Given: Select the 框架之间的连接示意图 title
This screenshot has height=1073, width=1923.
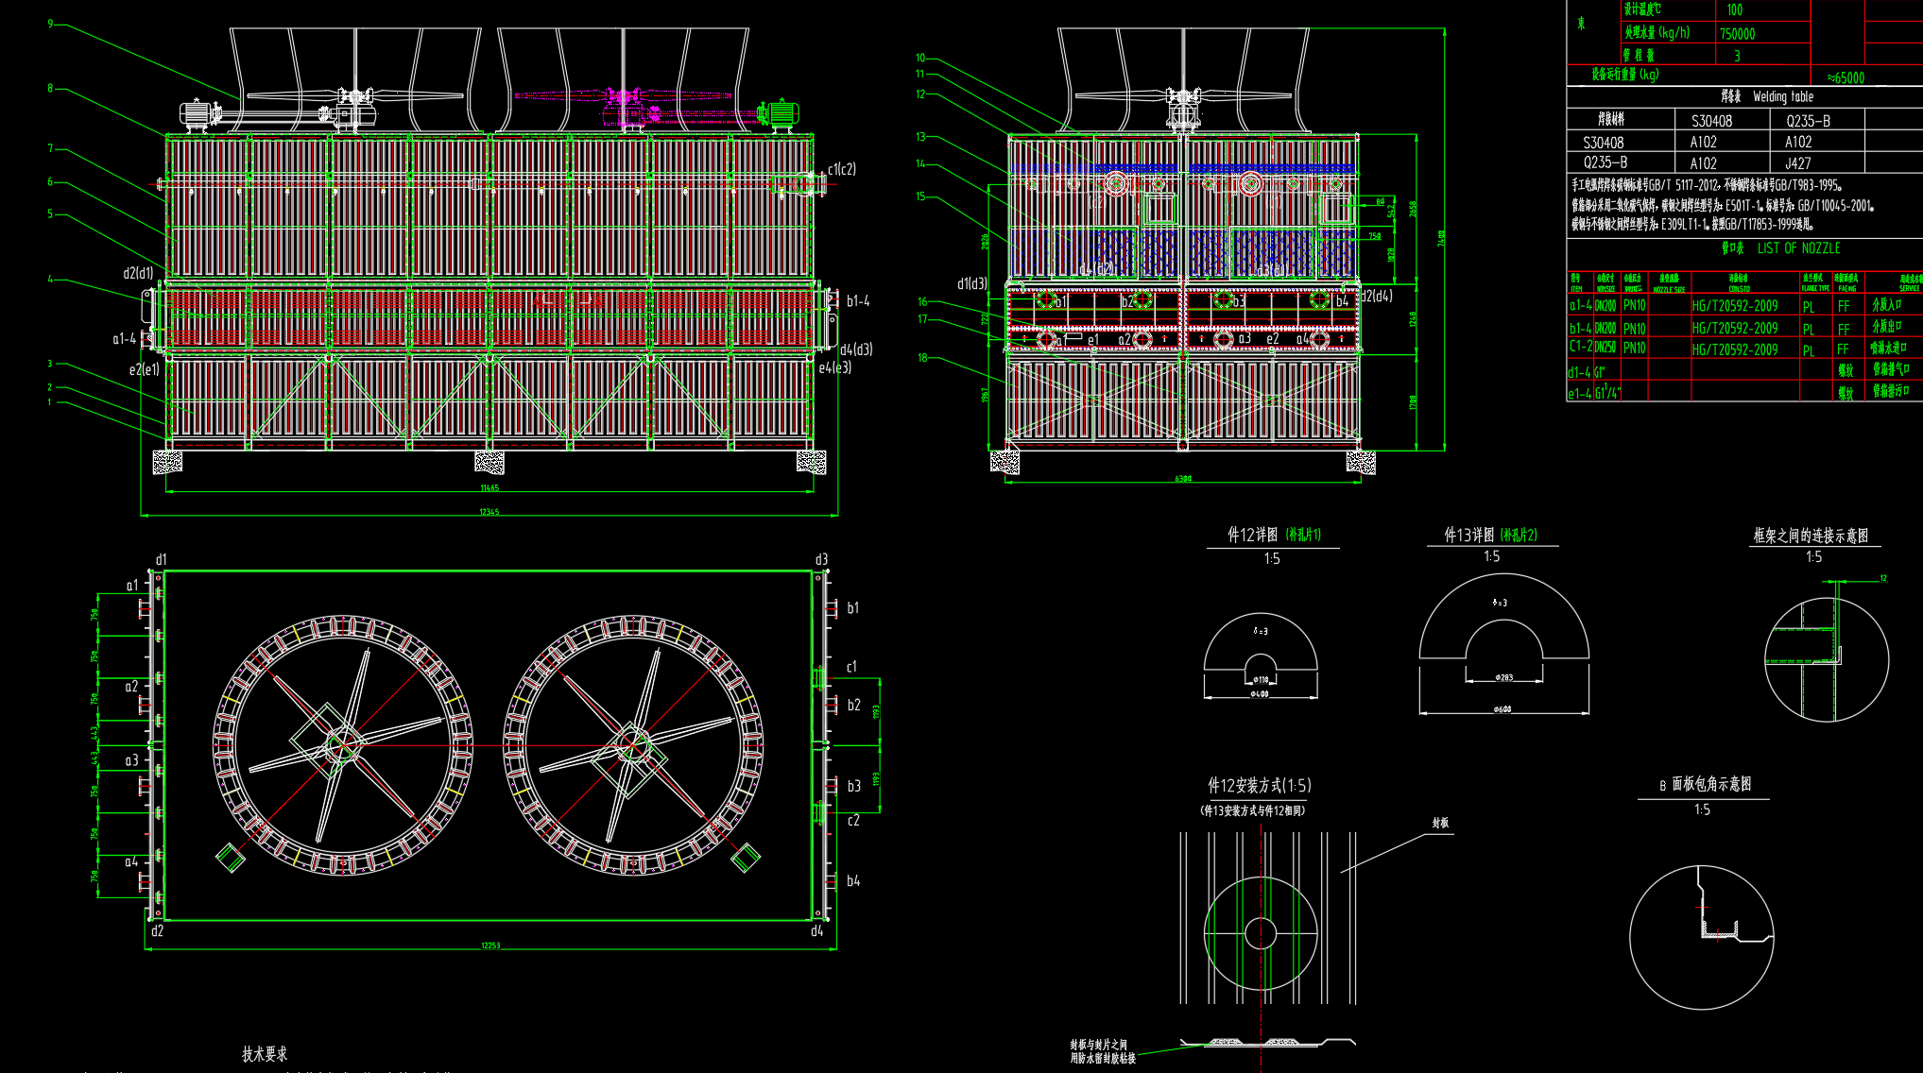Looking at the screenshot, I should (1811, 536).
